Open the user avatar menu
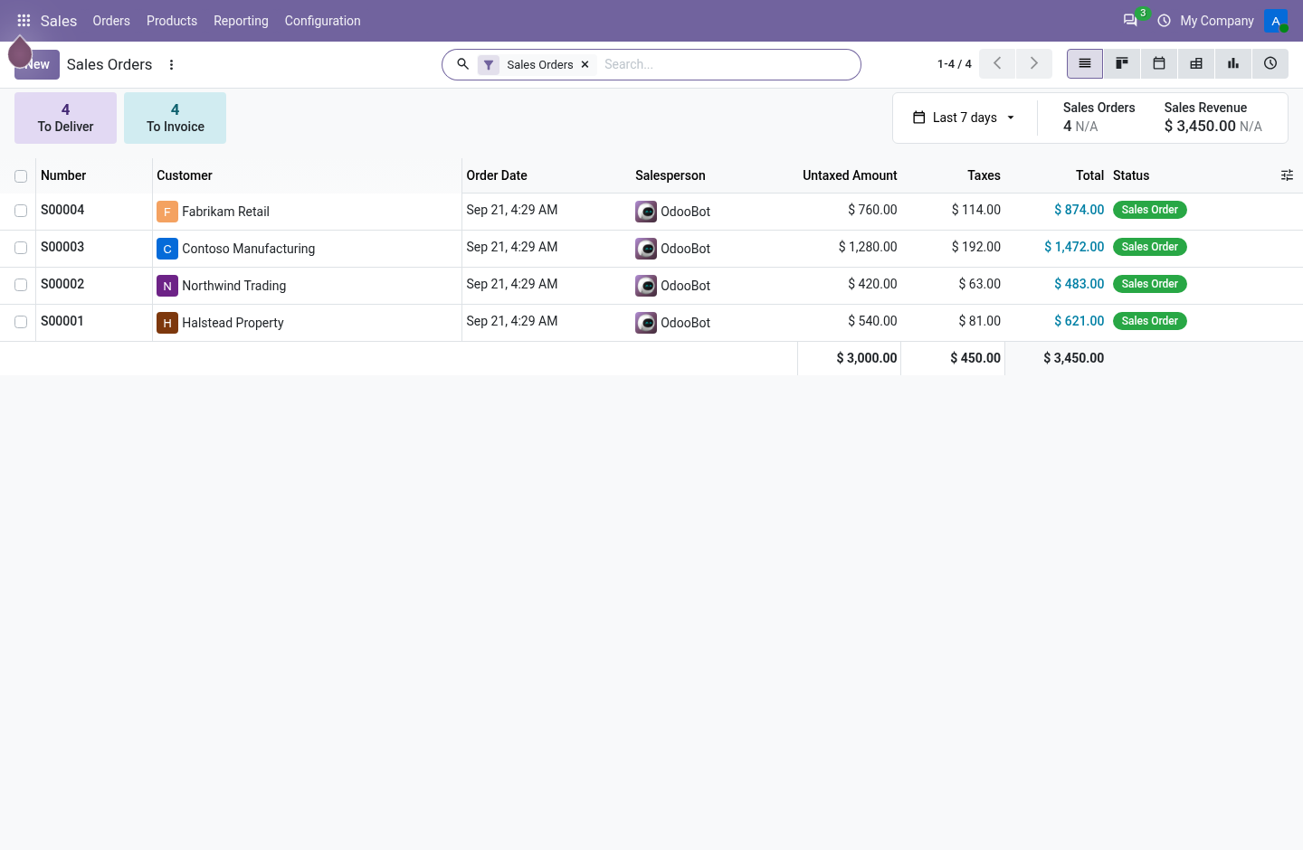1303x850 pixels. coord(1276,21)
